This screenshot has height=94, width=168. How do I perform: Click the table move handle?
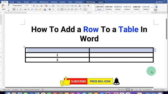[24, 46]
